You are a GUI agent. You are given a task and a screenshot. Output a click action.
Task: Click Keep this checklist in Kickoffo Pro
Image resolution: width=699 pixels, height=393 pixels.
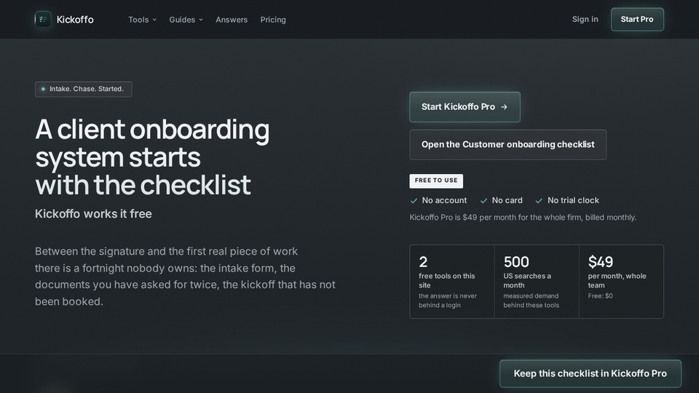coord(591,373)
